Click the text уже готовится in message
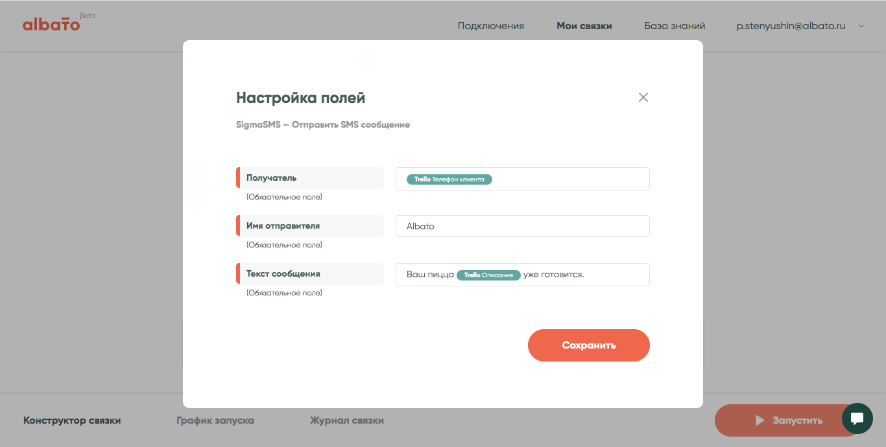 coord(554,275)
